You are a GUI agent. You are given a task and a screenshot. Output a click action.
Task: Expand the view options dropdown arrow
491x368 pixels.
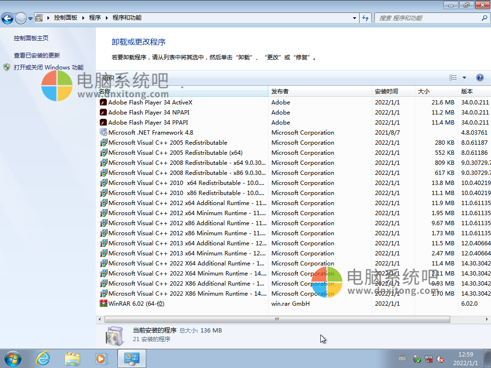[464, 78]
